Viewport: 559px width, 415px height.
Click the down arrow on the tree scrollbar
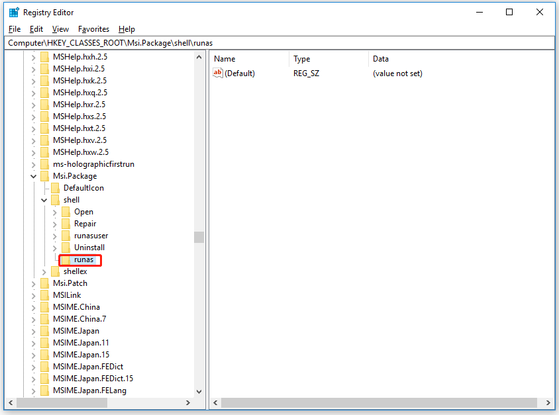(199, 391)
